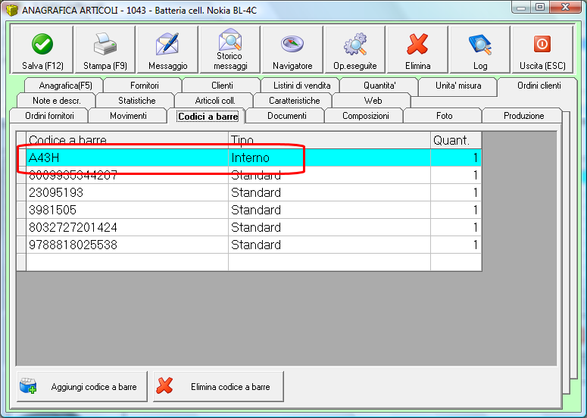Open the Web tab

373,100
